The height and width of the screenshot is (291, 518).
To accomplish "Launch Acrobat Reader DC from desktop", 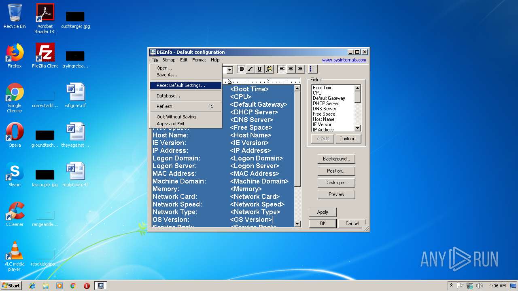I will (45, 19).
